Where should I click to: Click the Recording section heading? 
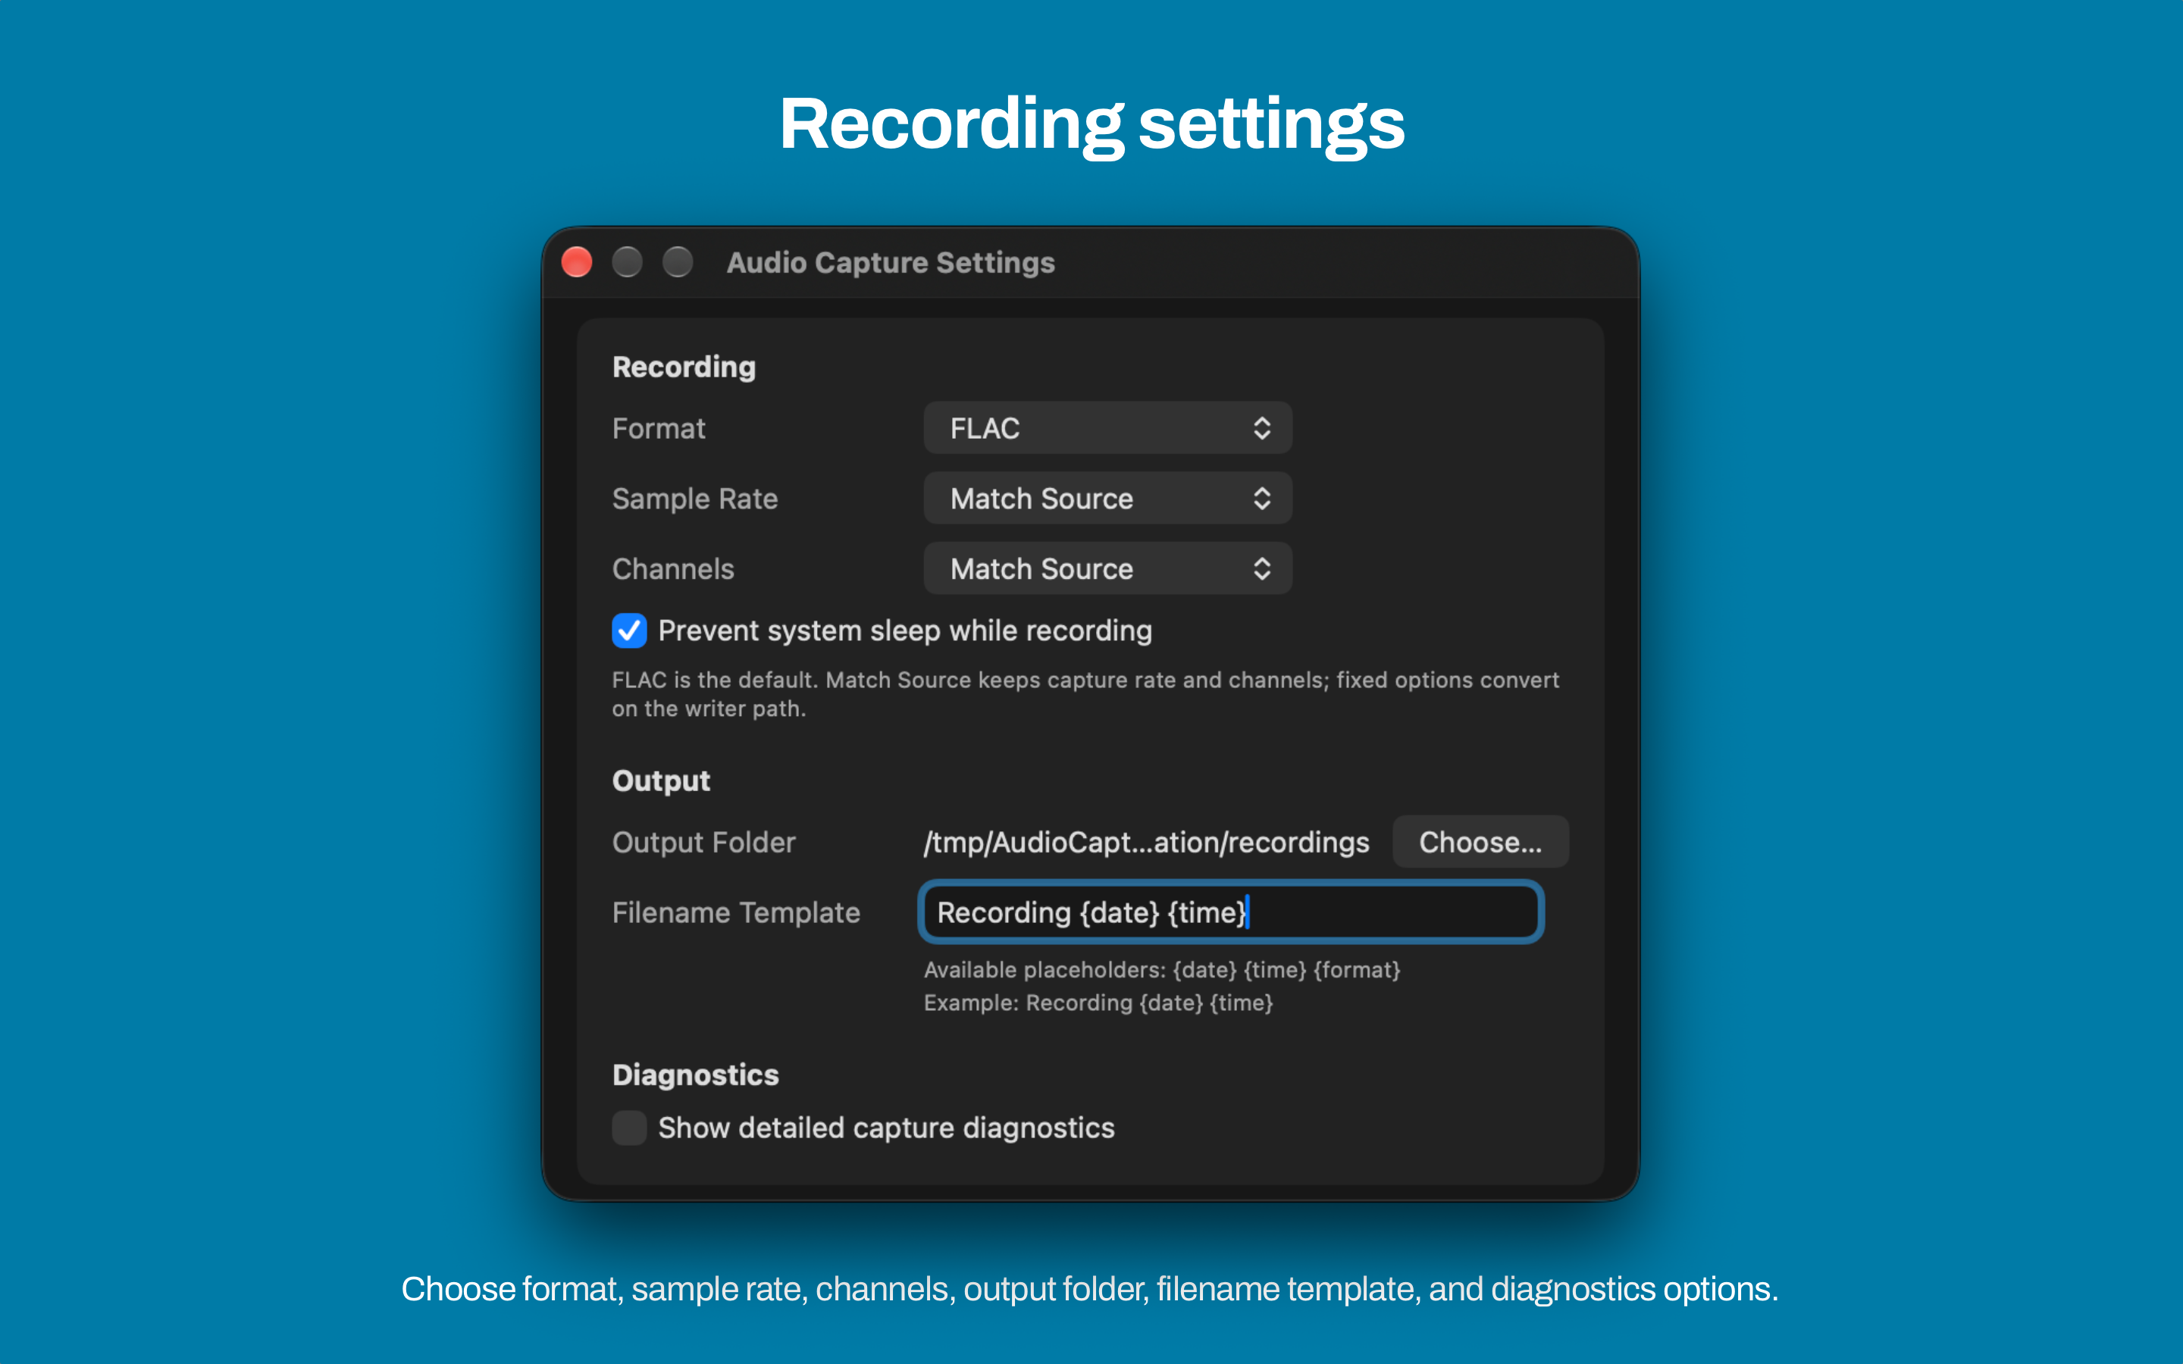click(x=684, y=368)
